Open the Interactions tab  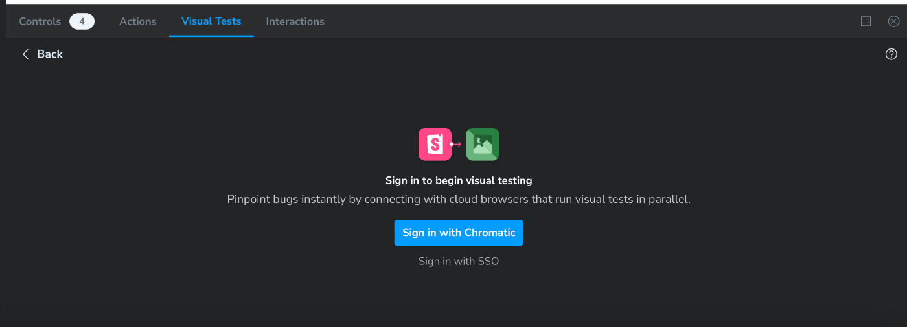point(295,21)
